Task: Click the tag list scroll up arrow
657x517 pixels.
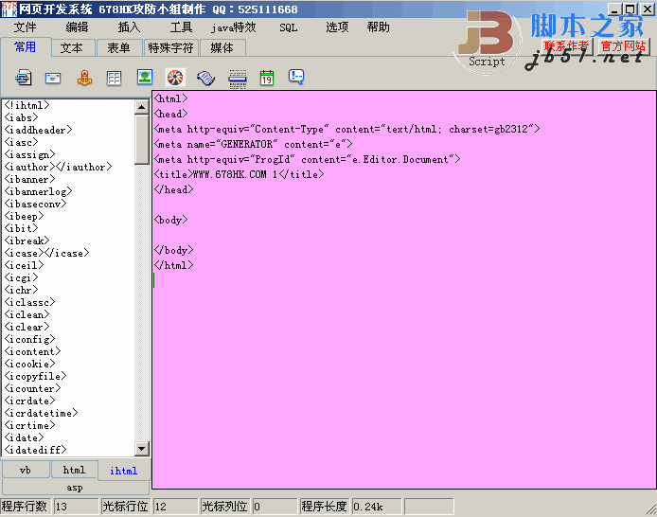Action: pos(142,107)
